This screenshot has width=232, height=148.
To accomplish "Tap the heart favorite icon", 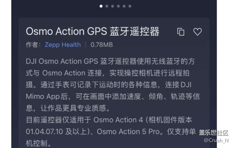I will (x=197, y=32).
